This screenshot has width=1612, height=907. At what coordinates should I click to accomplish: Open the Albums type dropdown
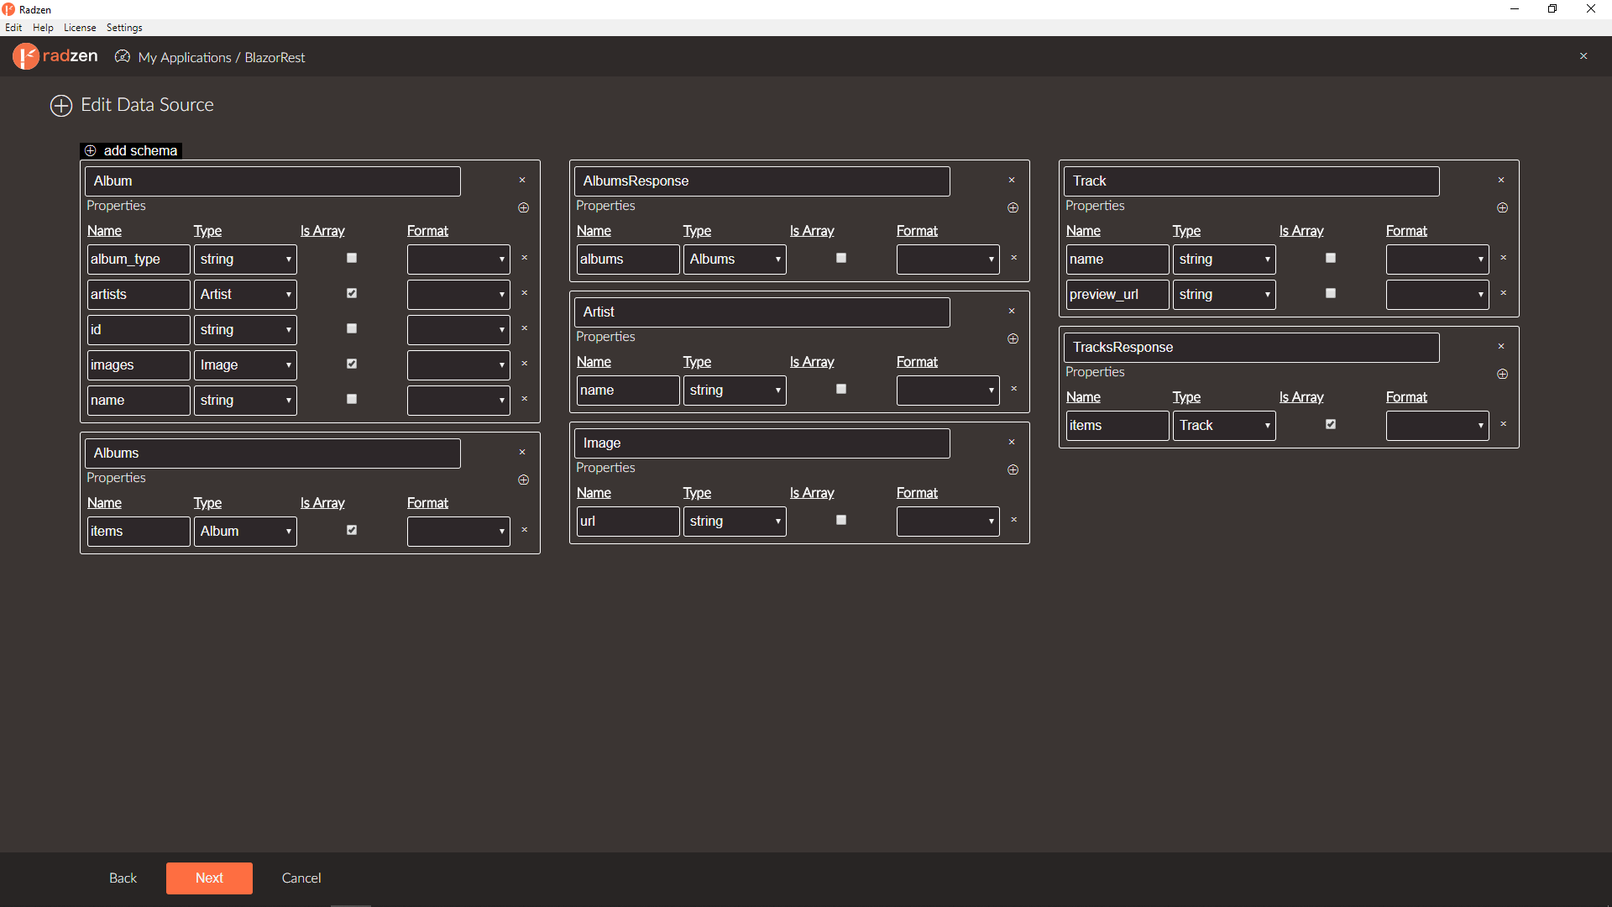pos(735,260)
